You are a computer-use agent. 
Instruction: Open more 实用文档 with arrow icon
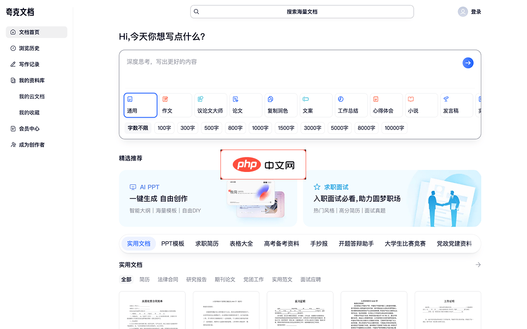click(478, 265)
